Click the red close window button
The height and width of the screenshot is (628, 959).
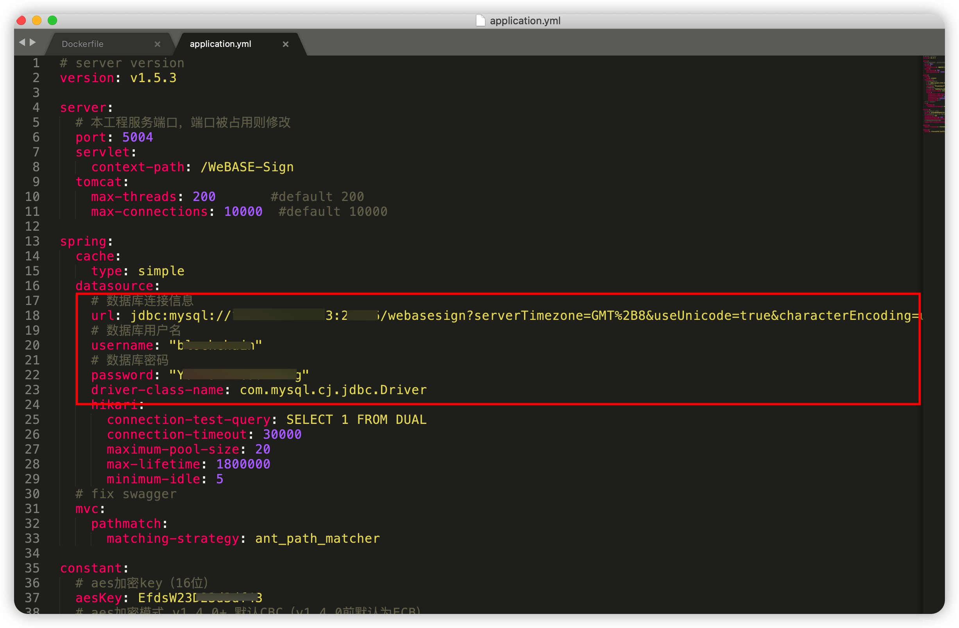coord(21,20)
